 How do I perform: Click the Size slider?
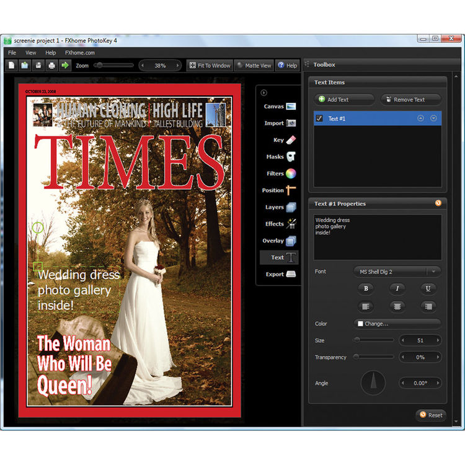374,340
